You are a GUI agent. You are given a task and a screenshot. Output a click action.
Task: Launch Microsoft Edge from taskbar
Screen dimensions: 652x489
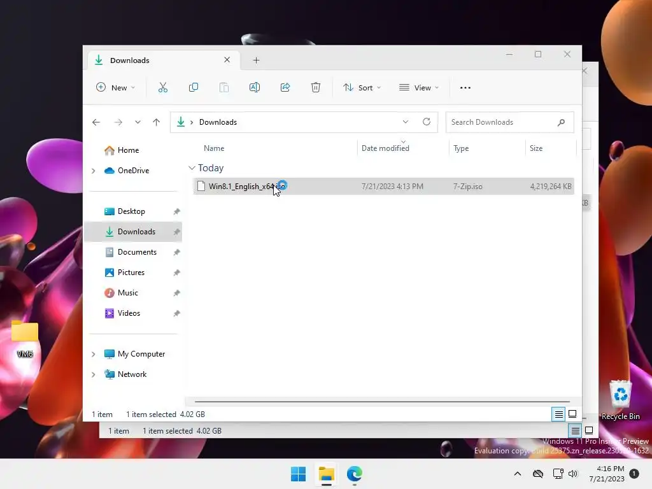(x=354, y=474)
